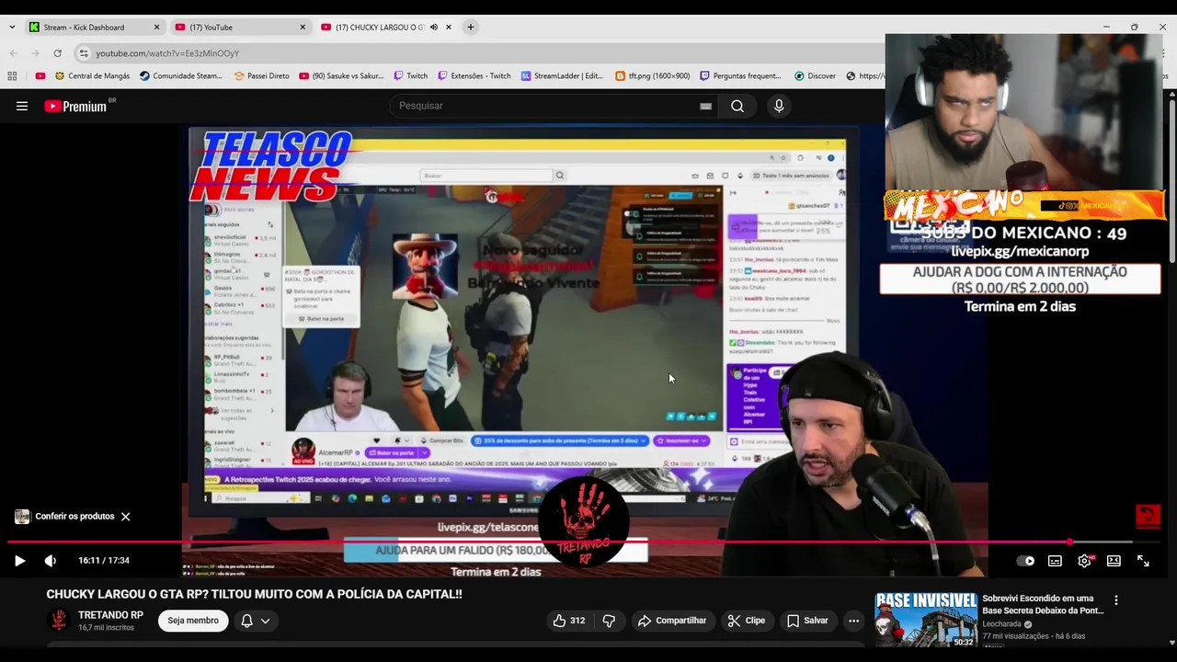Open '(90) Sasuke vs Sakur...' bookmark
Image resolution: width=1177 pixels, height=662 pixels.
pos(341,76)
